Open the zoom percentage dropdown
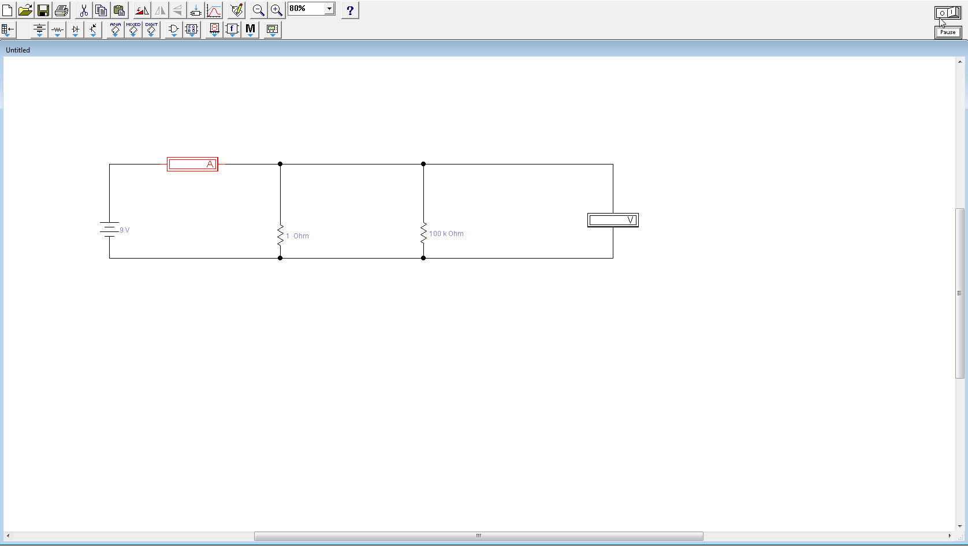Image resolution: width=968 pixels, height=546 pixels. [x=329, y=9]
